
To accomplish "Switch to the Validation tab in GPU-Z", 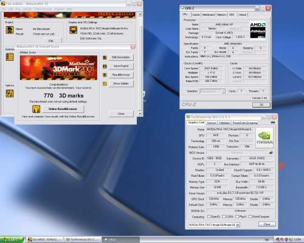I will pyautogui.click(x=224, y=123).
